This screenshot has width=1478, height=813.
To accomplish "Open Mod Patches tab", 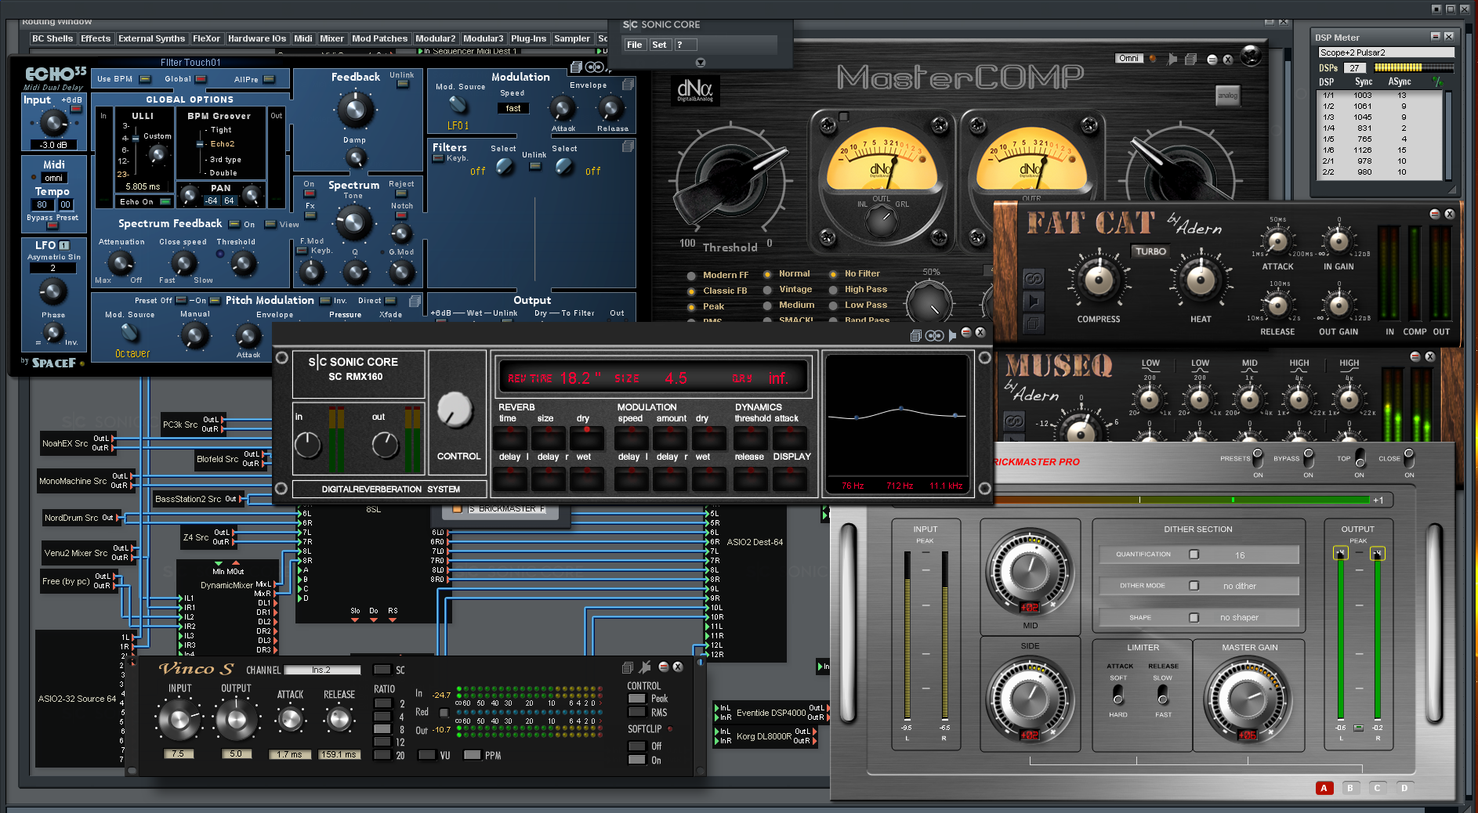I will click(x=379, y=38).
